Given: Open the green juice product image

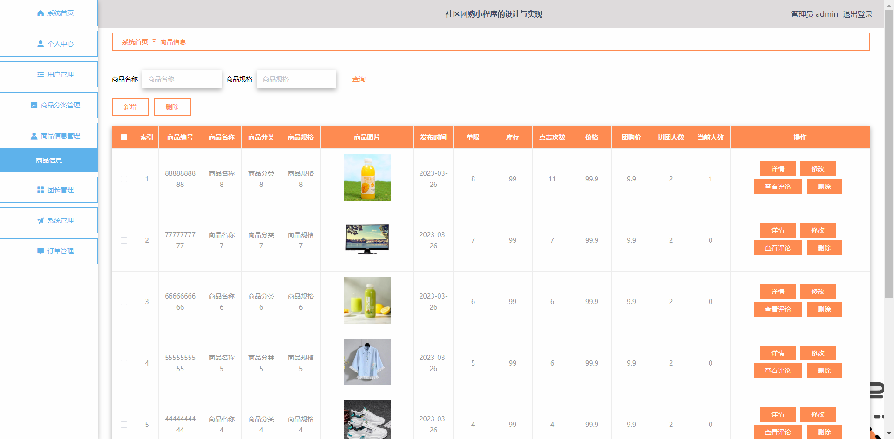Looking at the screenshot, I should [367, 300].
